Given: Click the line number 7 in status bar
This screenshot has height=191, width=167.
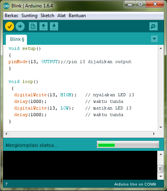Looking at the screenshot, I should [6, 184].
